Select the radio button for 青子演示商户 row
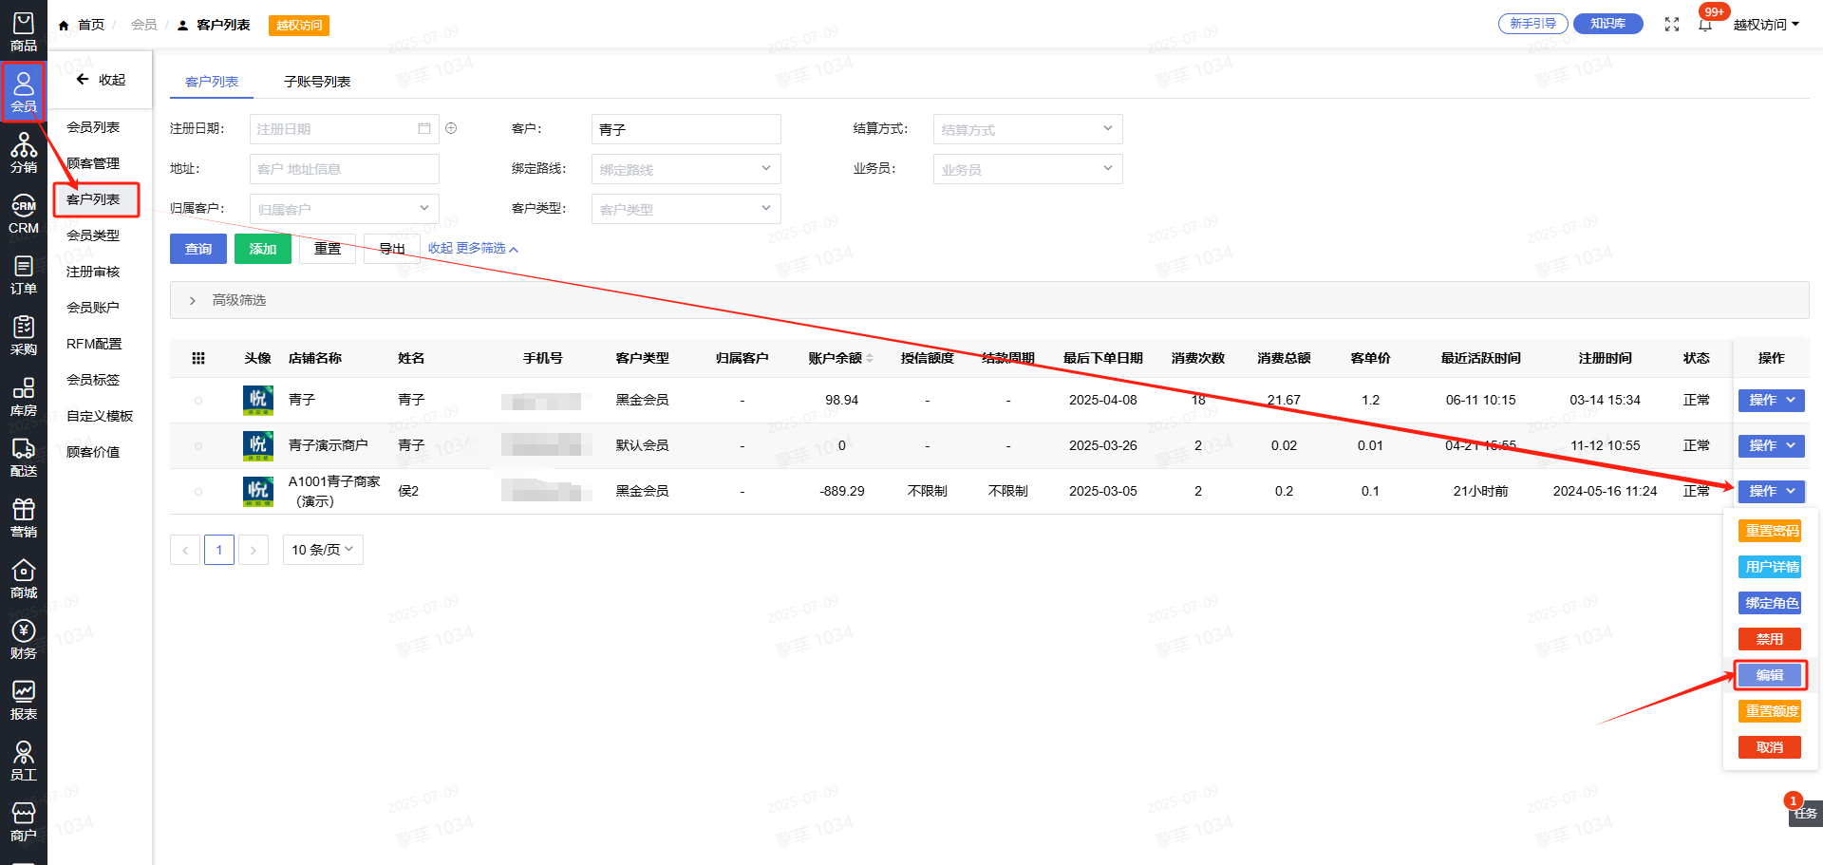 [x=198, y=446]
